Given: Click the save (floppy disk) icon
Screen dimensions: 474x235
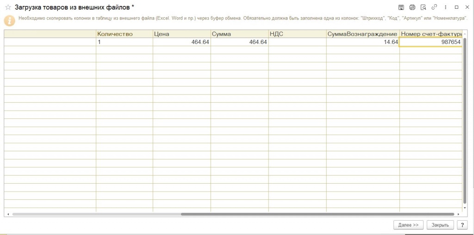Looking at the screenshot, I should [401, 7].
